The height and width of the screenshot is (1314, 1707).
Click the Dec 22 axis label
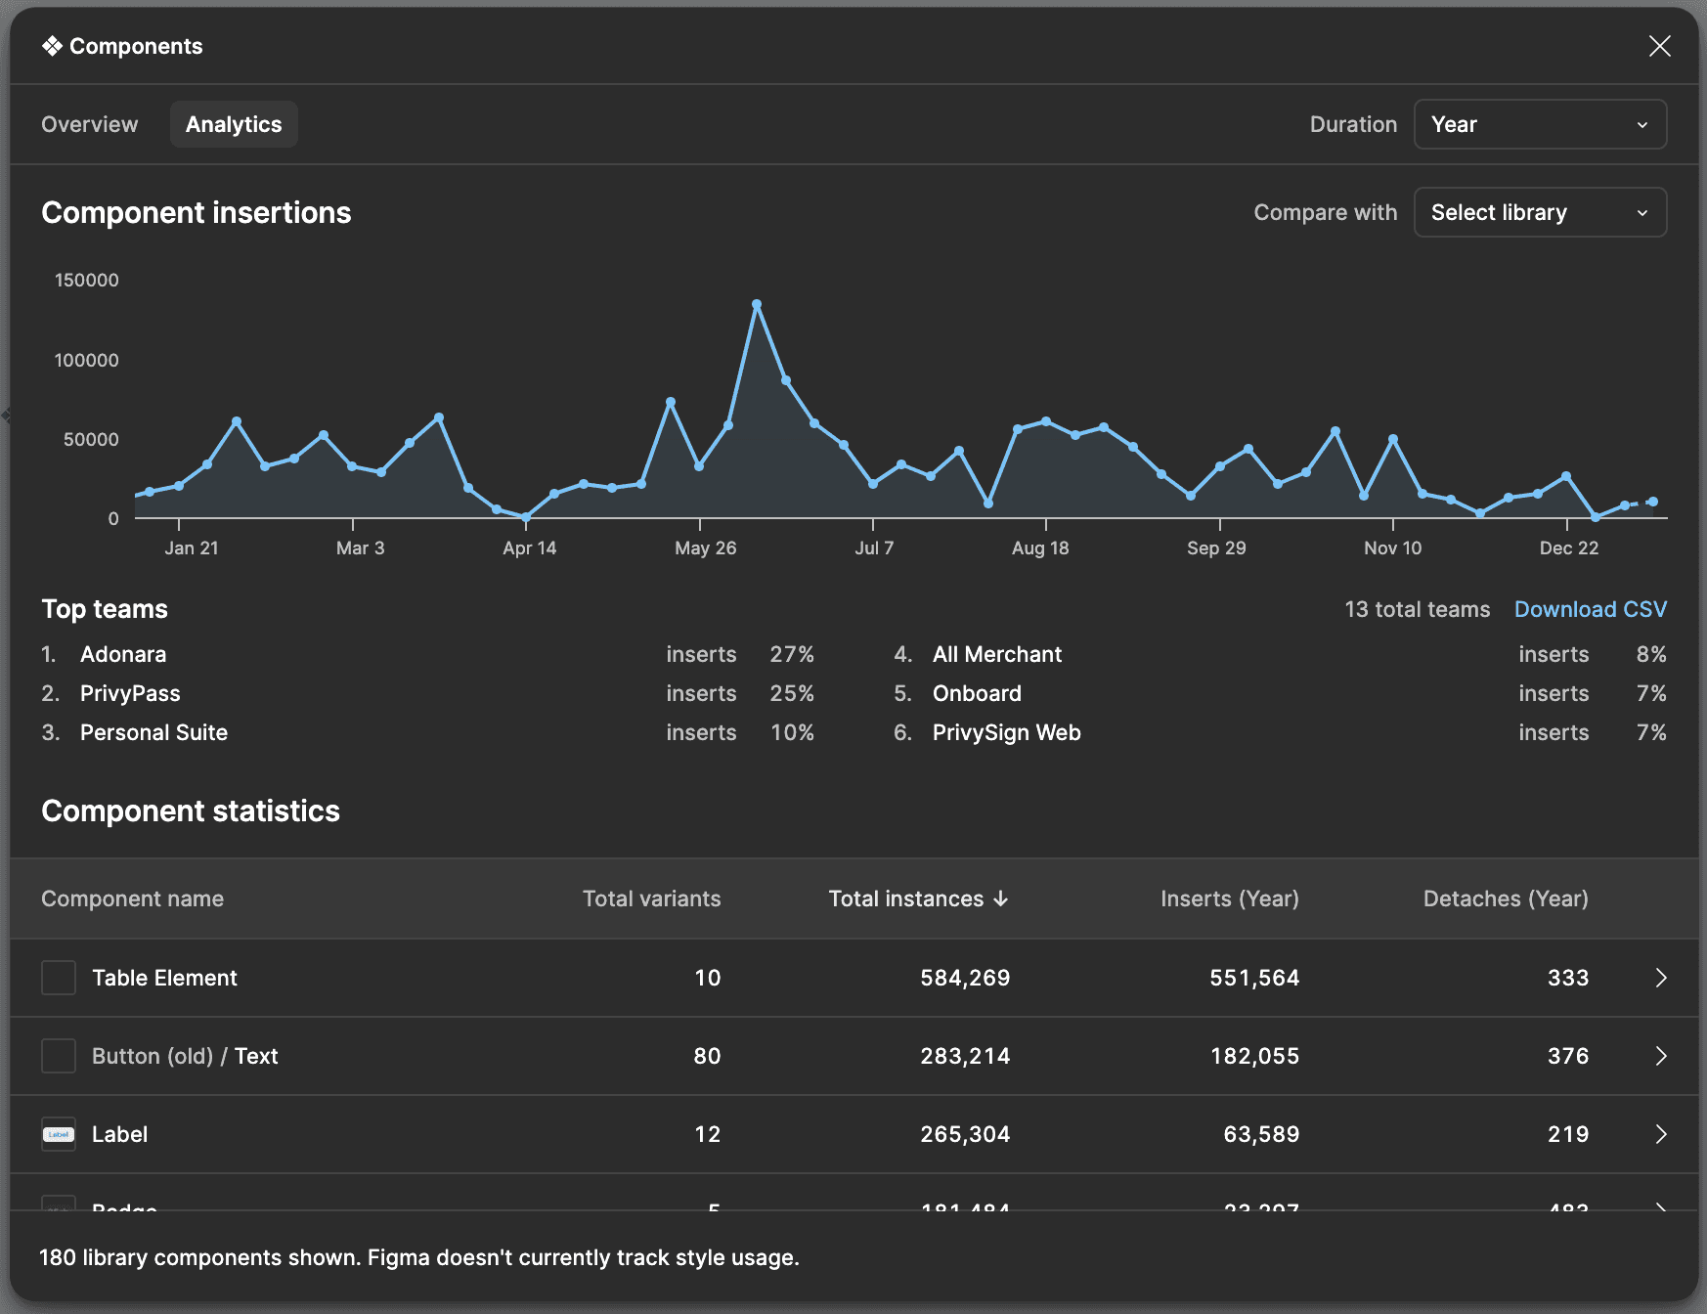(1569, 547)
